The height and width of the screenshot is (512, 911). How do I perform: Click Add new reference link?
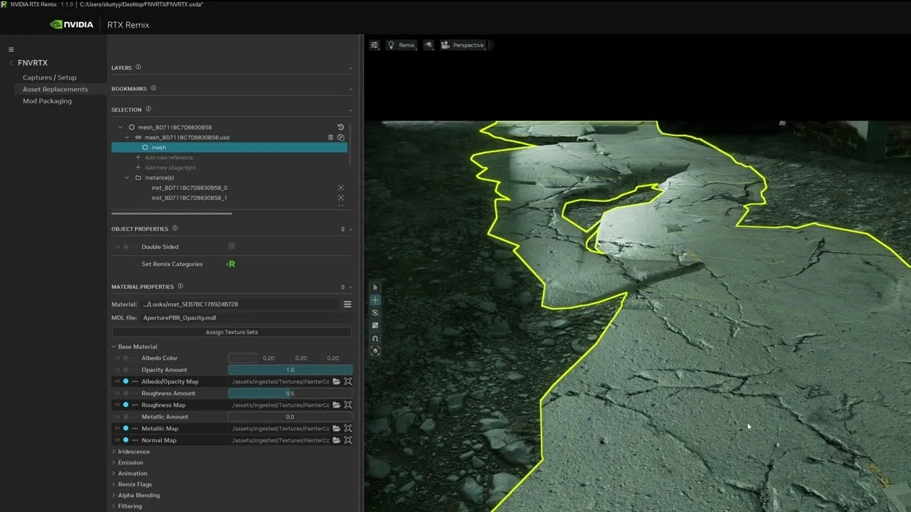coord(169,157)
